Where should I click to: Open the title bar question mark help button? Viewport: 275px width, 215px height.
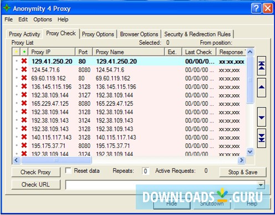(256, 8)
